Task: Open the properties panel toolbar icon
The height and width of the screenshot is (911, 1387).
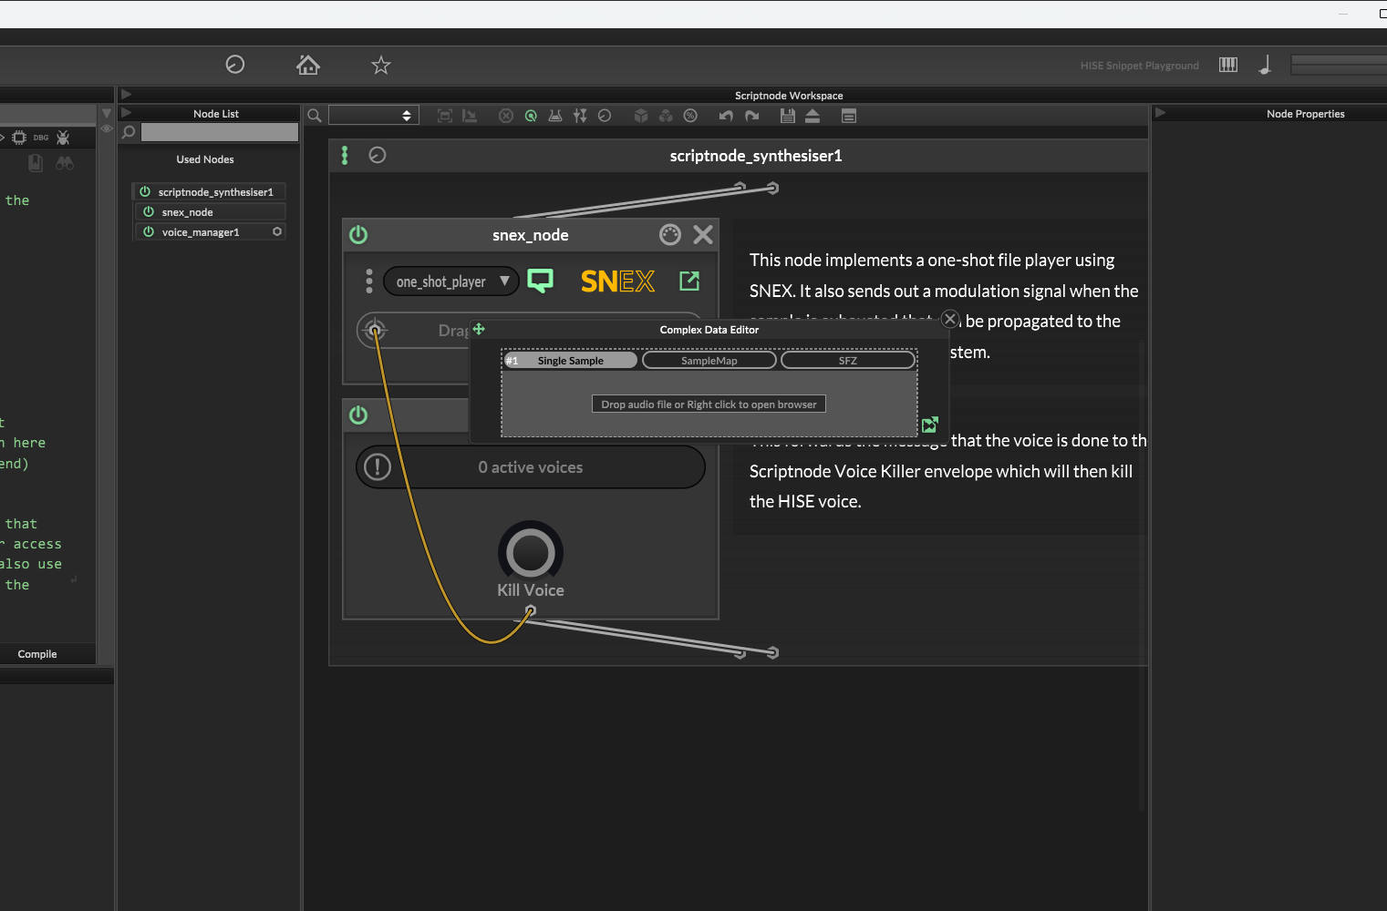Action: 849,116
